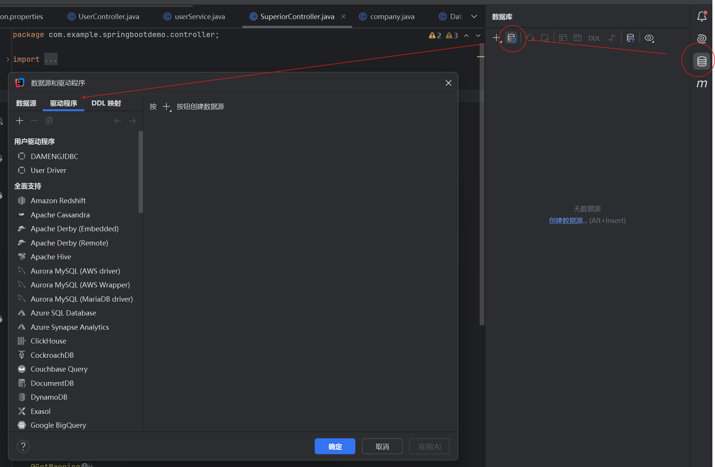Open query console icon in database toolbar
The image size is (715, 467).
tap(563, 38)
